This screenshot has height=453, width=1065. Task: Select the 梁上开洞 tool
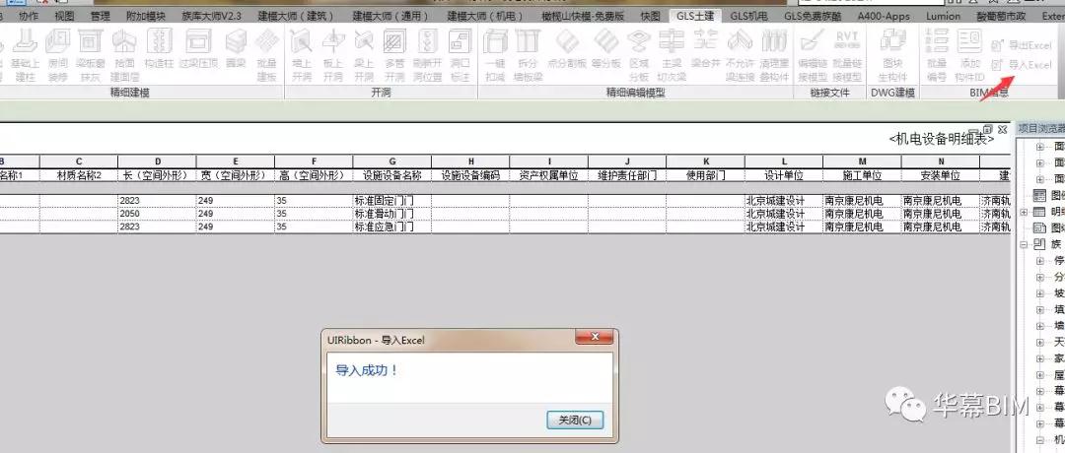364,55
